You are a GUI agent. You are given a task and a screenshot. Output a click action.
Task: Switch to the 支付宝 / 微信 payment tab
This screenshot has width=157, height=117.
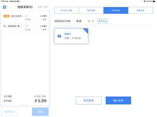pyautogui.click(x=66, y=10)
